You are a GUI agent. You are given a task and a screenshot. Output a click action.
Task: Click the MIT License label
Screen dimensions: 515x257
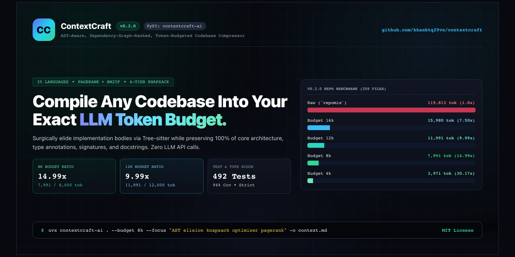[458, 230]
